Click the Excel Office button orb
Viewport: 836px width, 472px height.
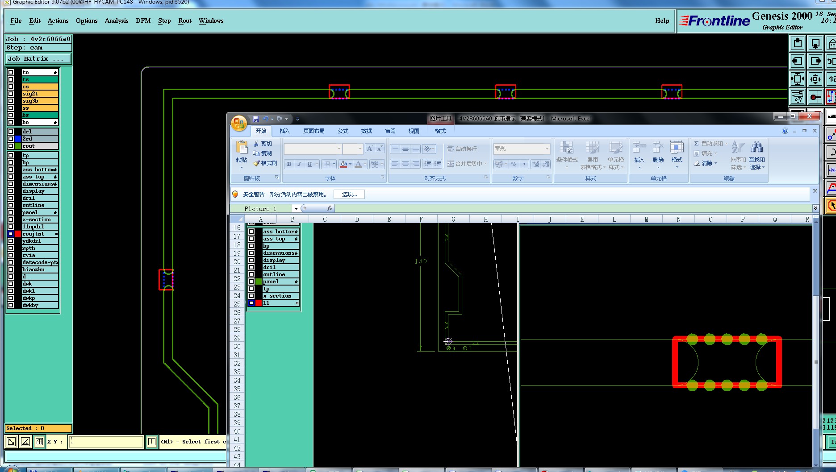239,123
